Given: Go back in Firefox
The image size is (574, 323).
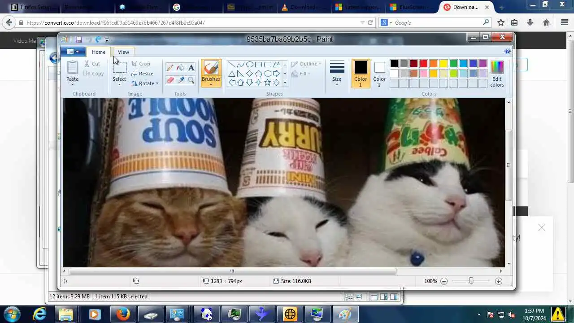Looking at the screenshot, I should click(9, 22).
